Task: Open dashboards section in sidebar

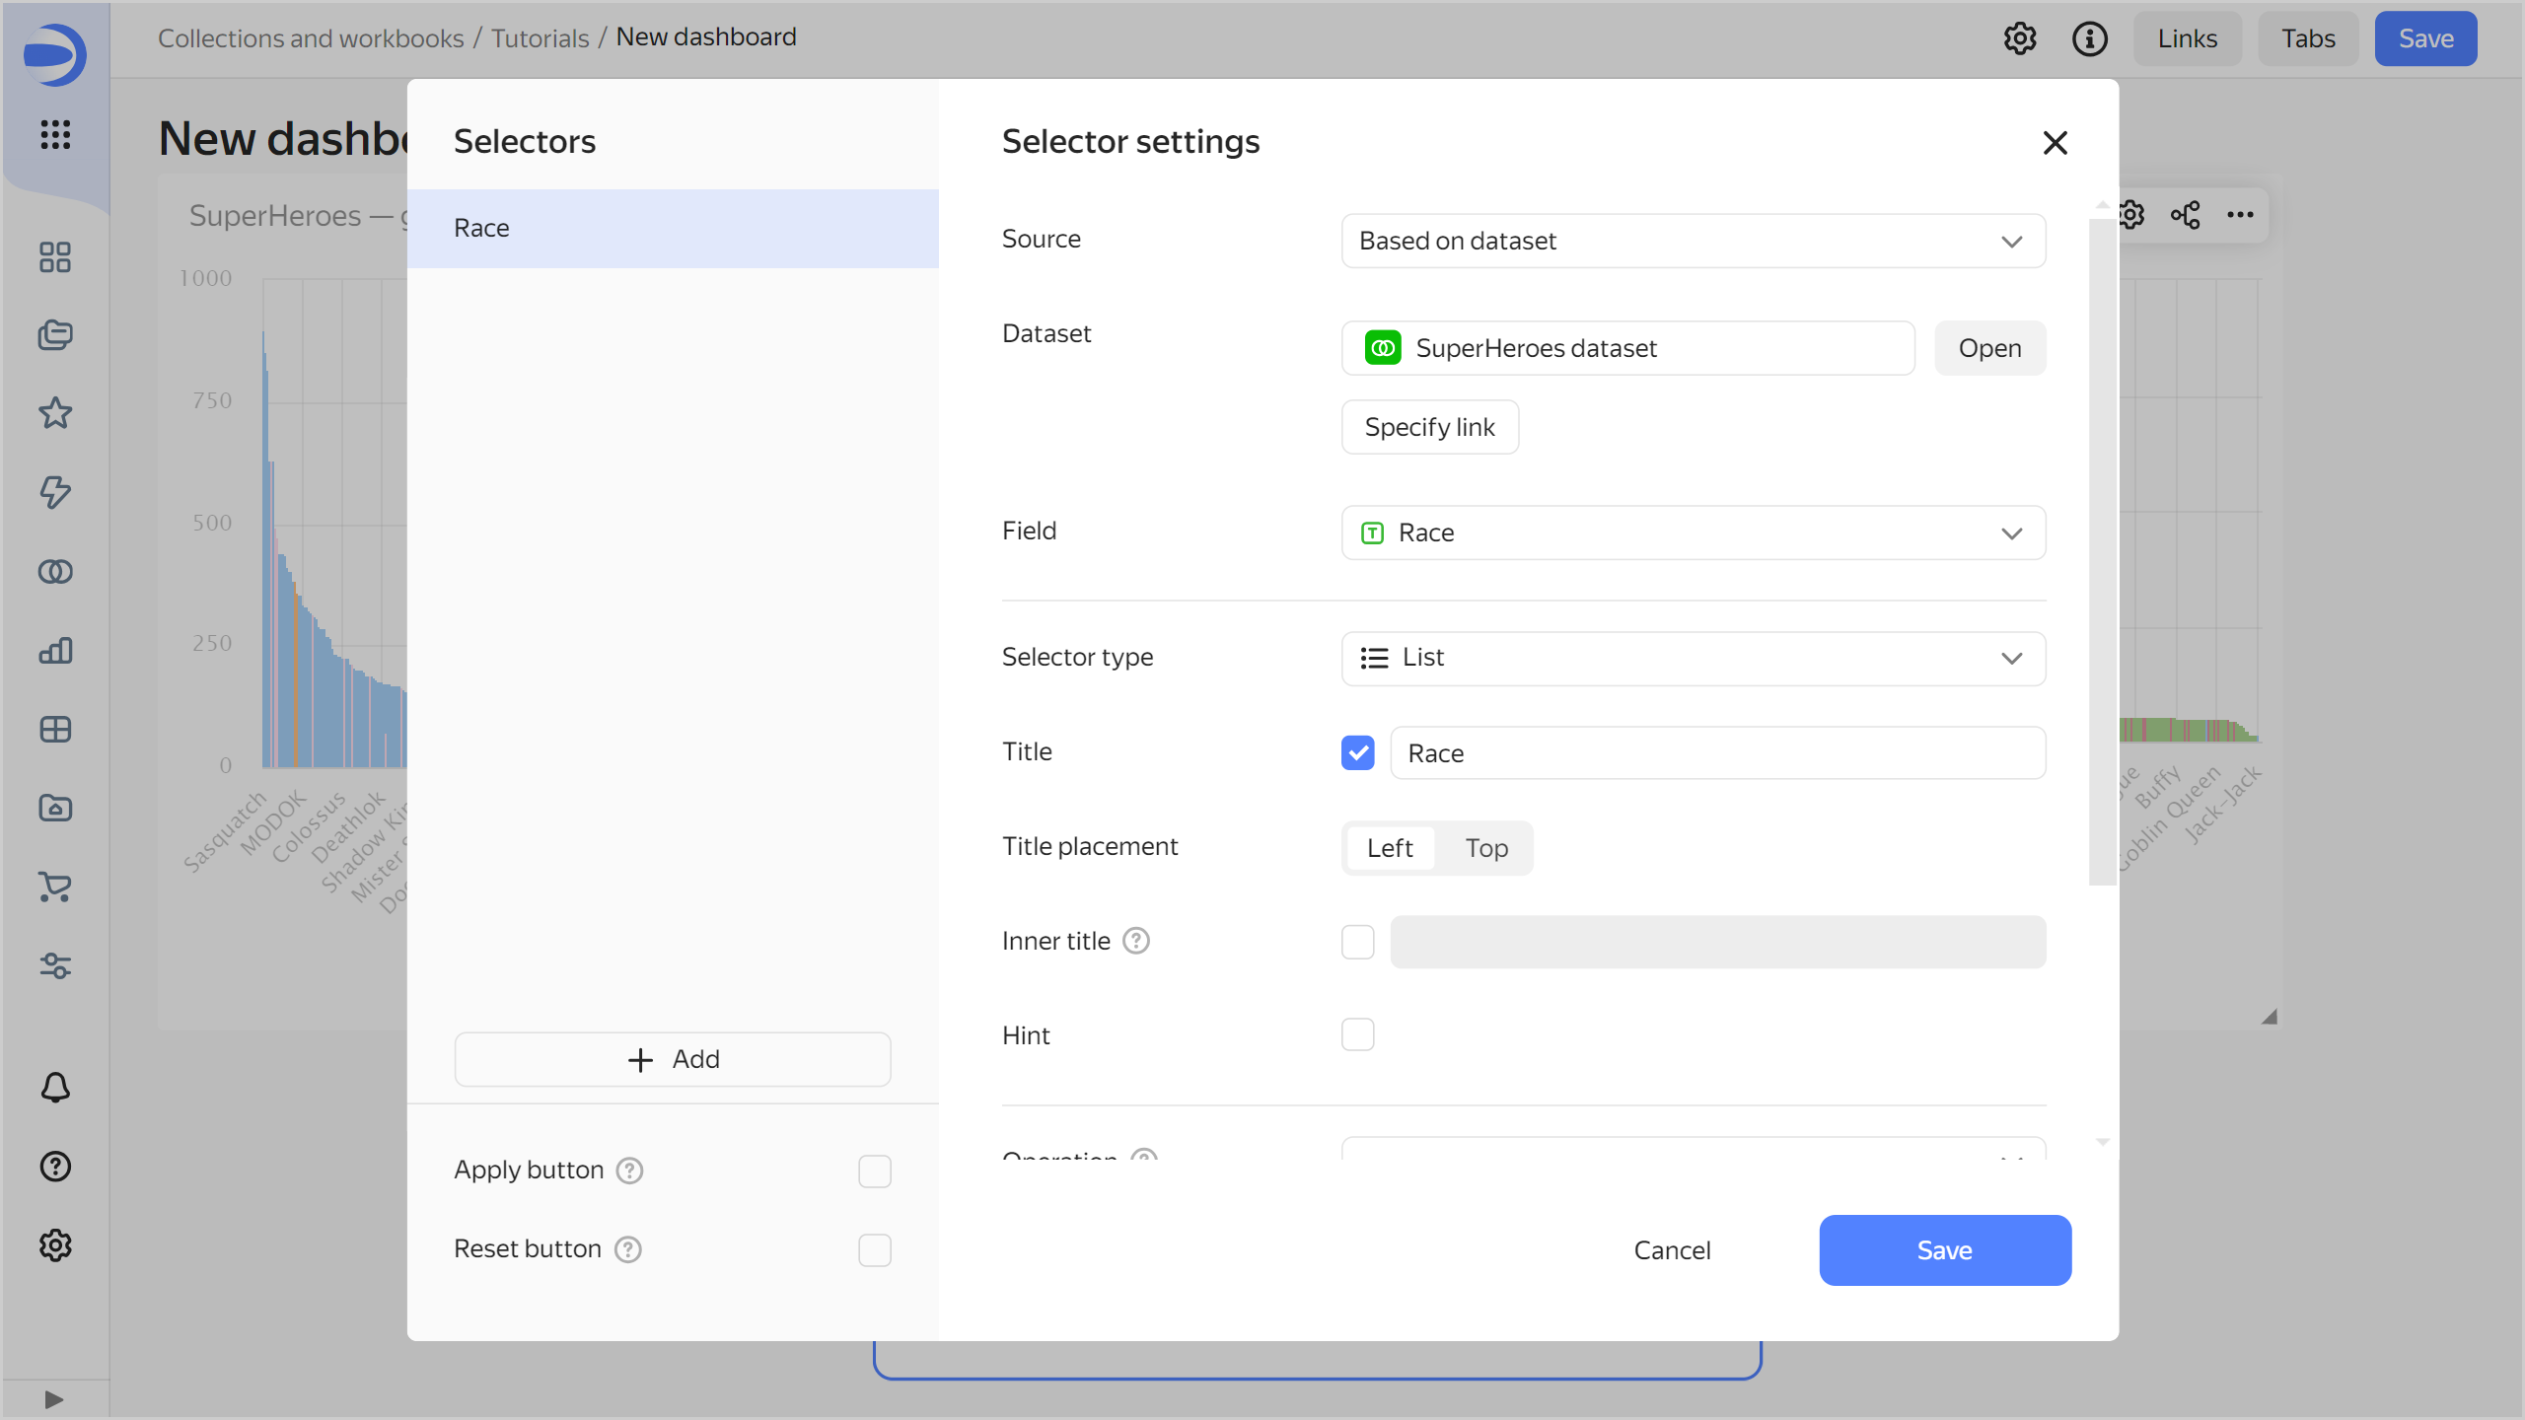Action: pos(55,257)
